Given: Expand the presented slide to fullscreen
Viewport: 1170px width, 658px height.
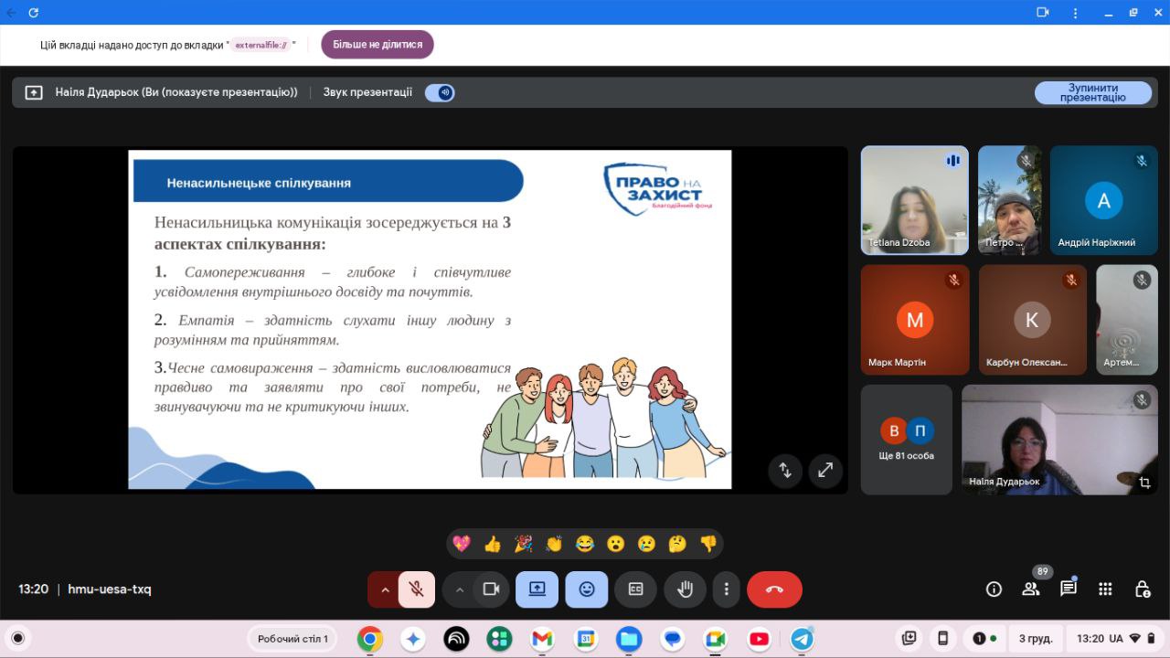Looking at the screenshot, I should click(825, 470).
